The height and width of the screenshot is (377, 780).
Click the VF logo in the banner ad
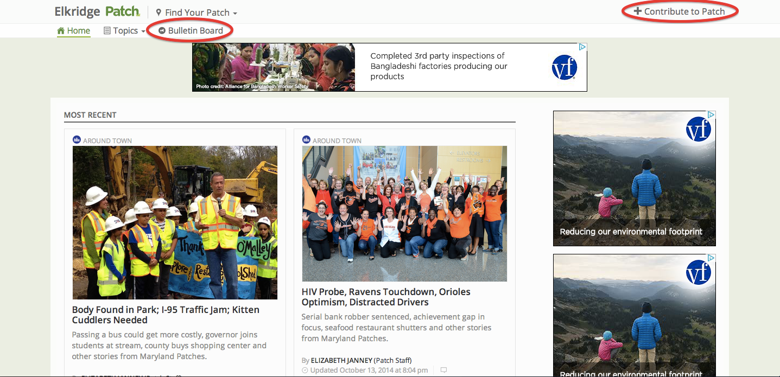564,68
